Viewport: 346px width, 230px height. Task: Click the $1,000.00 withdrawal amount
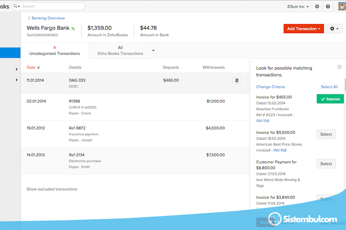pos(216,101)
